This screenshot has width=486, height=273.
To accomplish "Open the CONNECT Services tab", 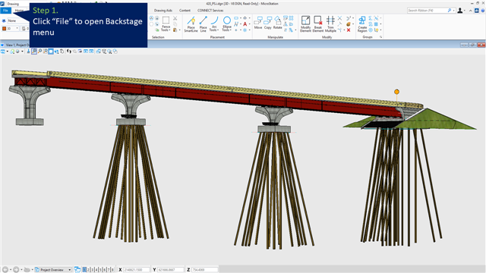I will (x=210, y=10).
